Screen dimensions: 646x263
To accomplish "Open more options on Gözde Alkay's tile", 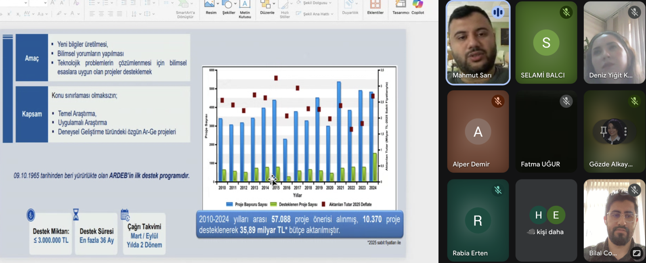I will tap(625, 131).
